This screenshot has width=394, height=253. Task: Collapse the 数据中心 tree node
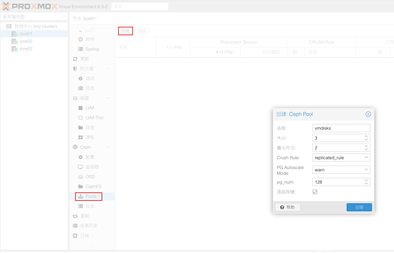pyautogui.click(x=3, y=26)
